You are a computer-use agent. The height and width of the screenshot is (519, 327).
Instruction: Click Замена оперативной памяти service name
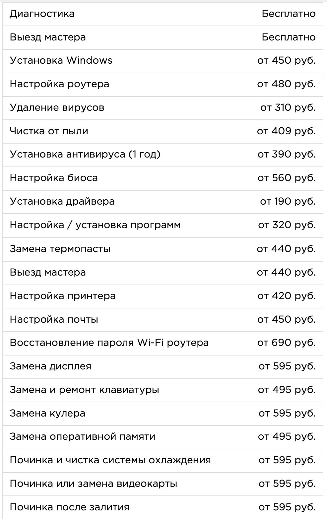pyautogui.click(x=83, y=437)
